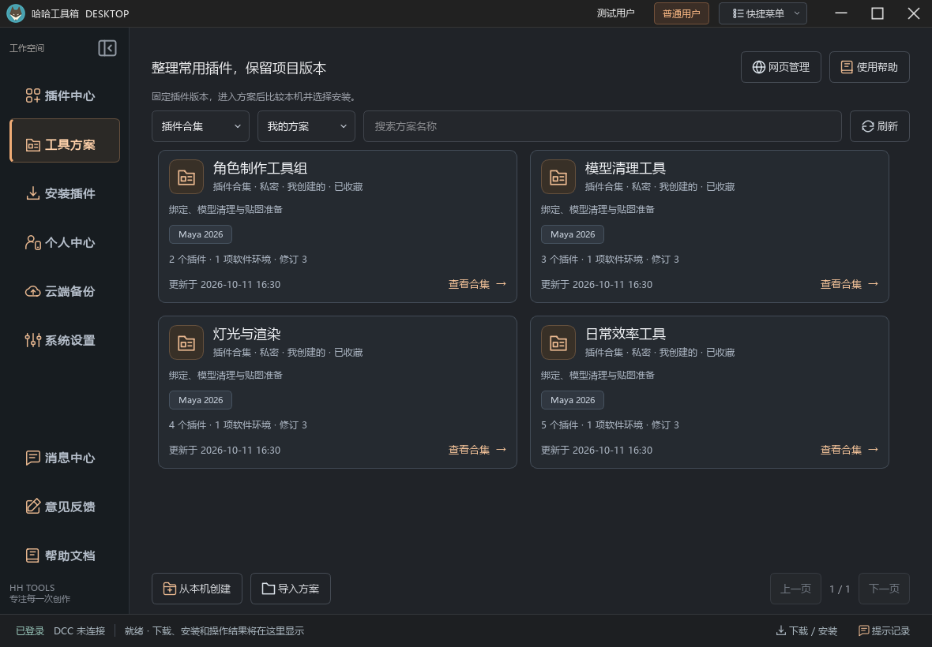Click '2 个插件 · 1 项软件环境 · 修订 3' text
Image resolution: width=932 pixels, height=647 pixels.
(x=238, y=260)
